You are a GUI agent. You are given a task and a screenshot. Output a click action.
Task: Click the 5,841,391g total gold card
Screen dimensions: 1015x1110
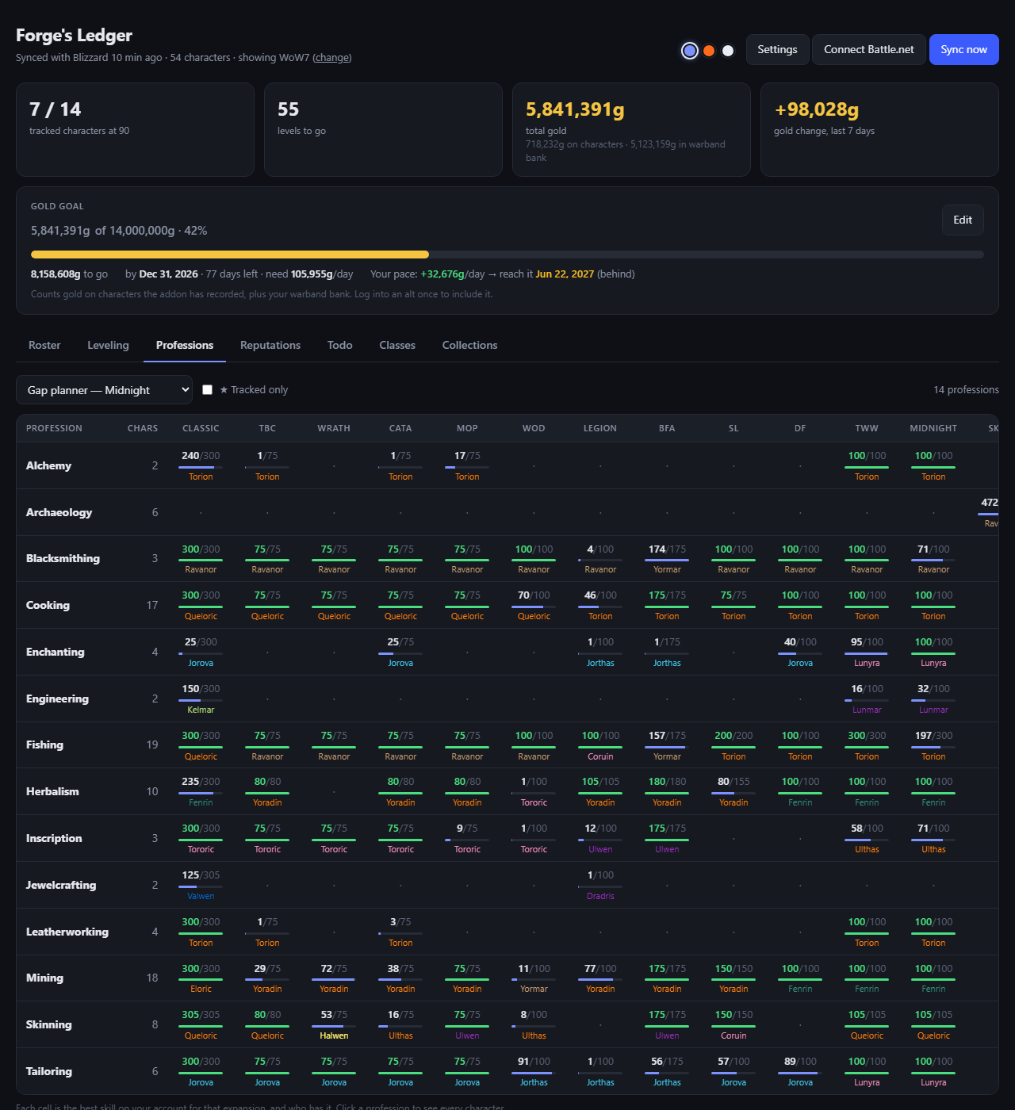coord(631,129)
